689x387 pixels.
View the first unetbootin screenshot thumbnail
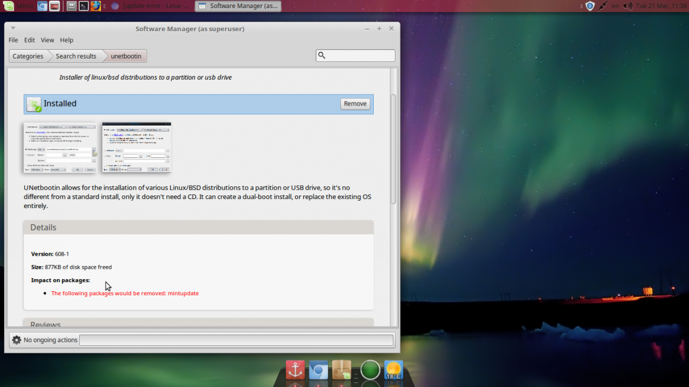(60, 147)
